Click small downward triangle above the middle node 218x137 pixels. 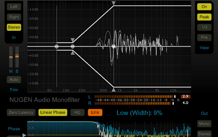point(72,40)
